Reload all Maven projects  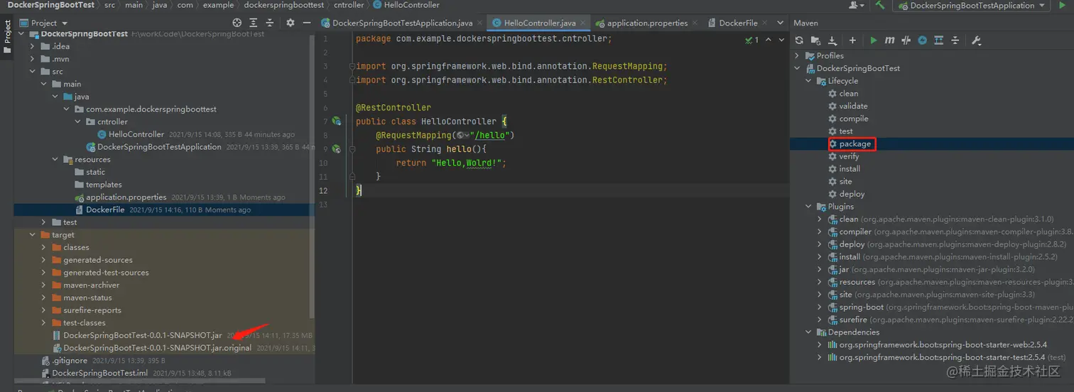pyautogui.click(x=799, y=40)
